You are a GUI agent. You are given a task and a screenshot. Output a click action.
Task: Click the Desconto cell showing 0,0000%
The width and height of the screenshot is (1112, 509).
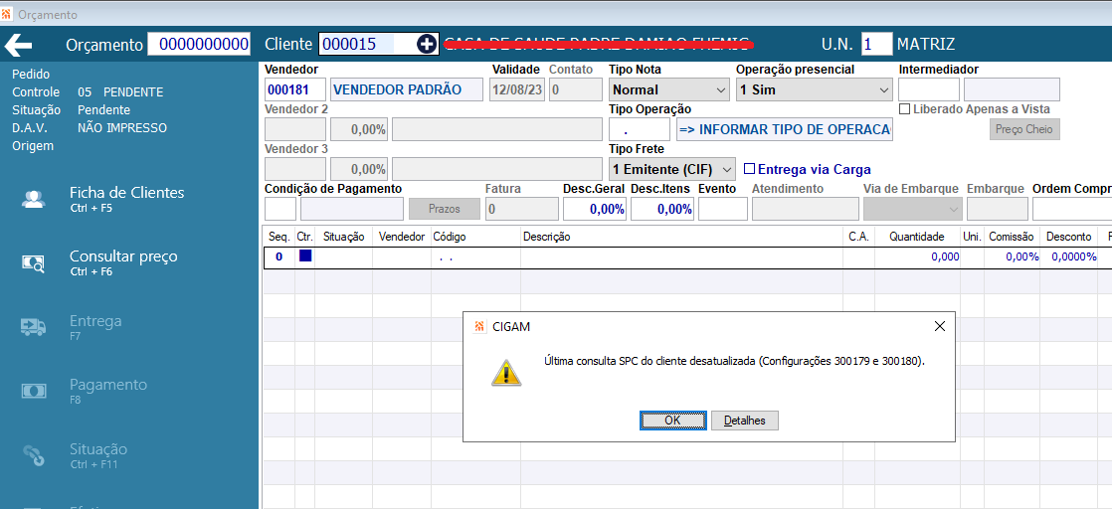[x=1069, y=256]
